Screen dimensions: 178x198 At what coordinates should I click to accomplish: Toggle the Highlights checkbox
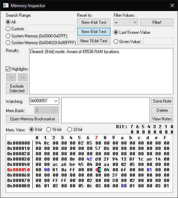tap(8, 69)
